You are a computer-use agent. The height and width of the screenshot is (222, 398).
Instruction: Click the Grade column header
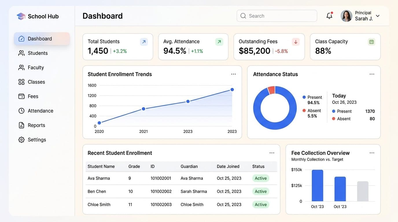point(134,166)
